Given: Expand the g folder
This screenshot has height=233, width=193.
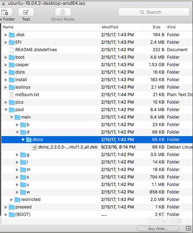Looking at the screenshot, I should click(x=17, y=154).
